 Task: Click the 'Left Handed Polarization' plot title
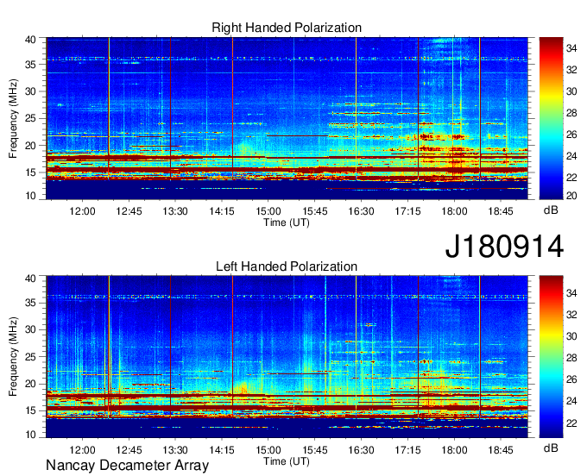coord(287,266)
